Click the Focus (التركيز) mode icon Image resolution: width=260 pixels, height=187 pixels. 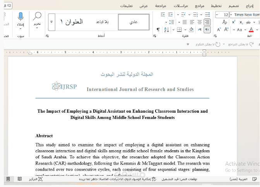pos(41,179)
